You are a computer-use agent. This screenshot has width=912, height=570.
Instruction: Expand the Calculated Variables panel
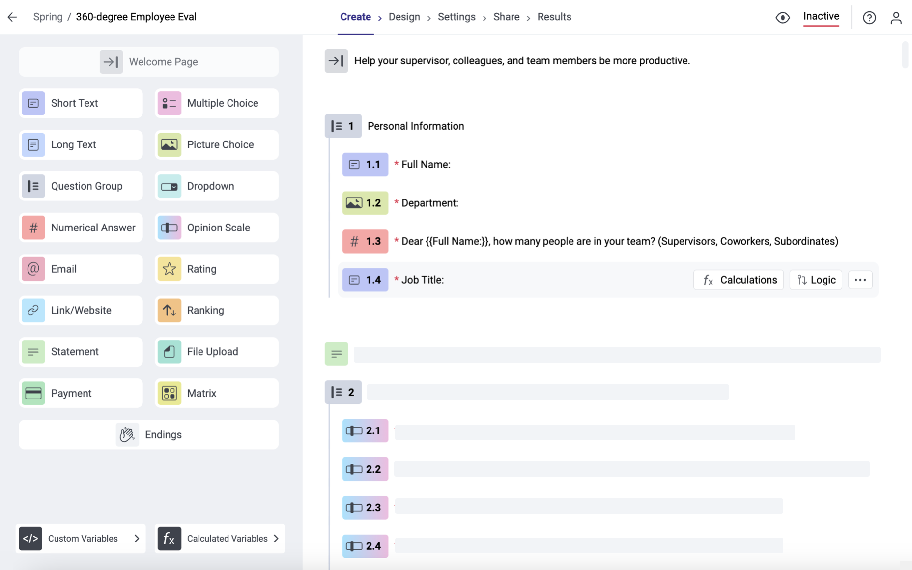coord(220,539)
